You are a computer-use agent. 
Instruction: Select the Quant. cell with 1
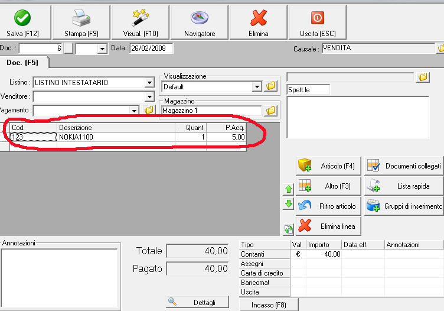[191, 137]
